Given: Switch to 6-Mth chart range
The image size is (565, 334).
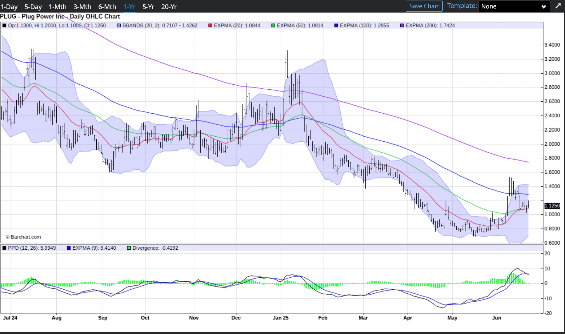Looking at the screenshot, I should point(107,7).
